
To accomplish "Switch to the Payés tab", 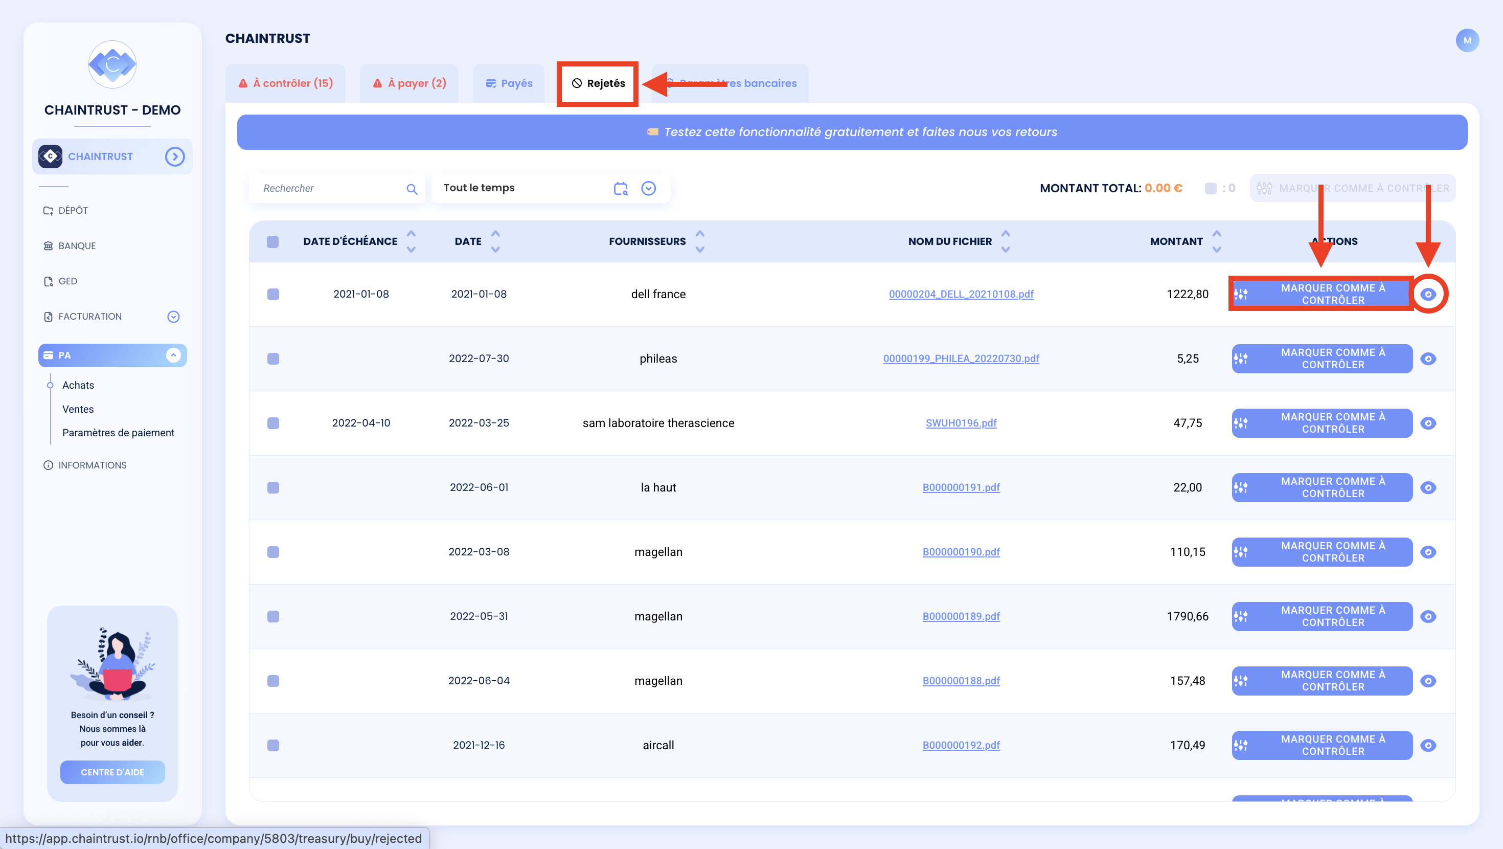I will point(509,83).
